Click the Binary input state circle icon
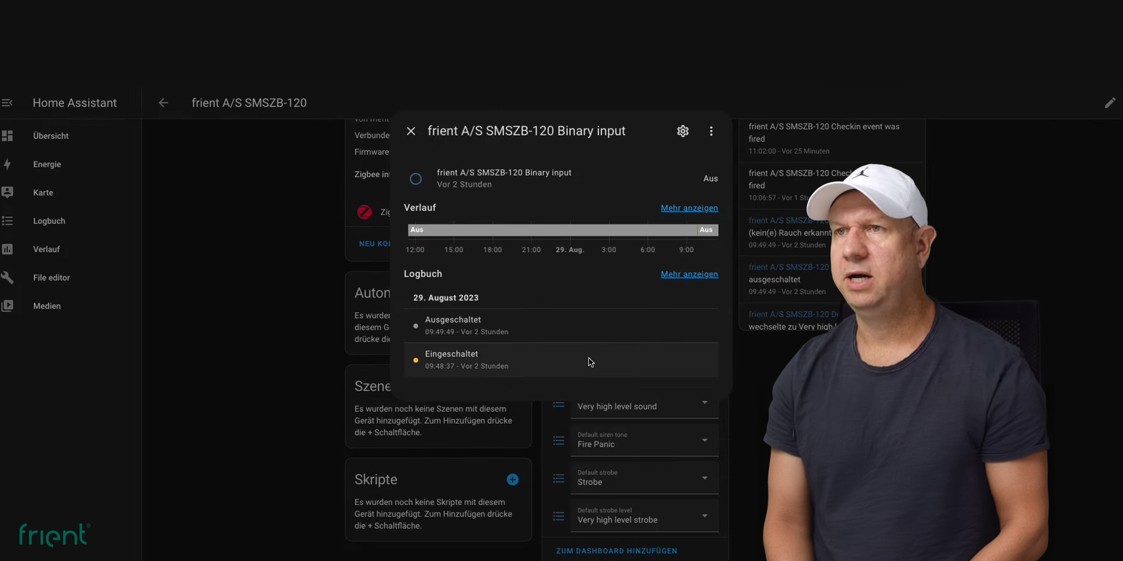This screenshot has height=561, width=1123. 416,179
